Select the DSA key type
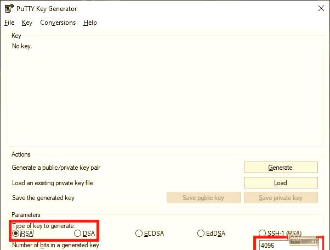 click(x=84, y=234)
